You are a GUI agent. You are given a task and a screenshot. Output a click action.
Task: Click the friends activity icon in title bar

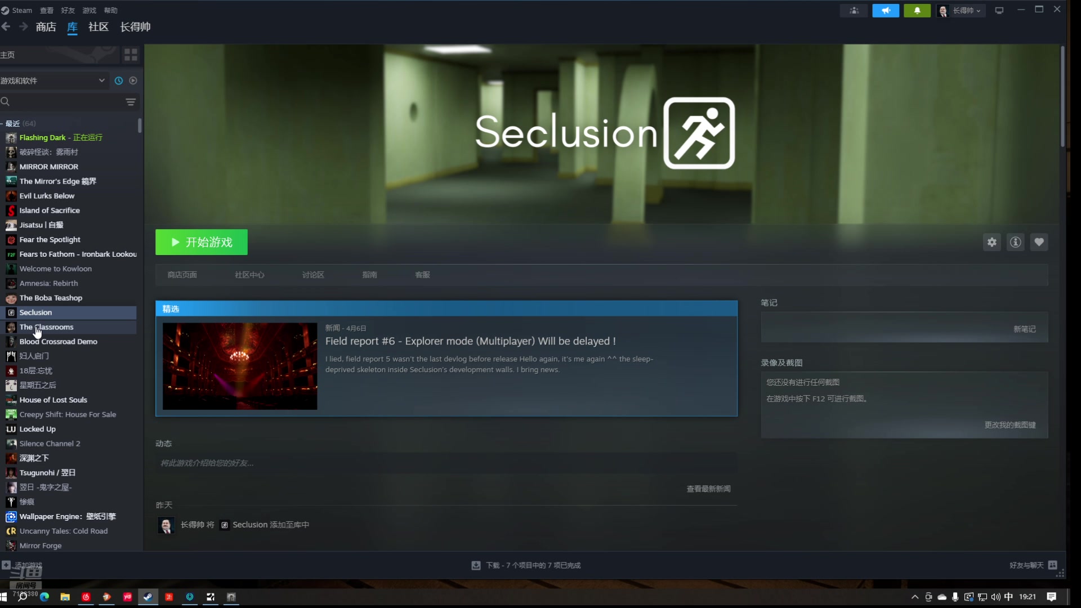[854, 10]
